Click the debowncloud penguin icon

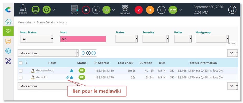pos(33,71)
